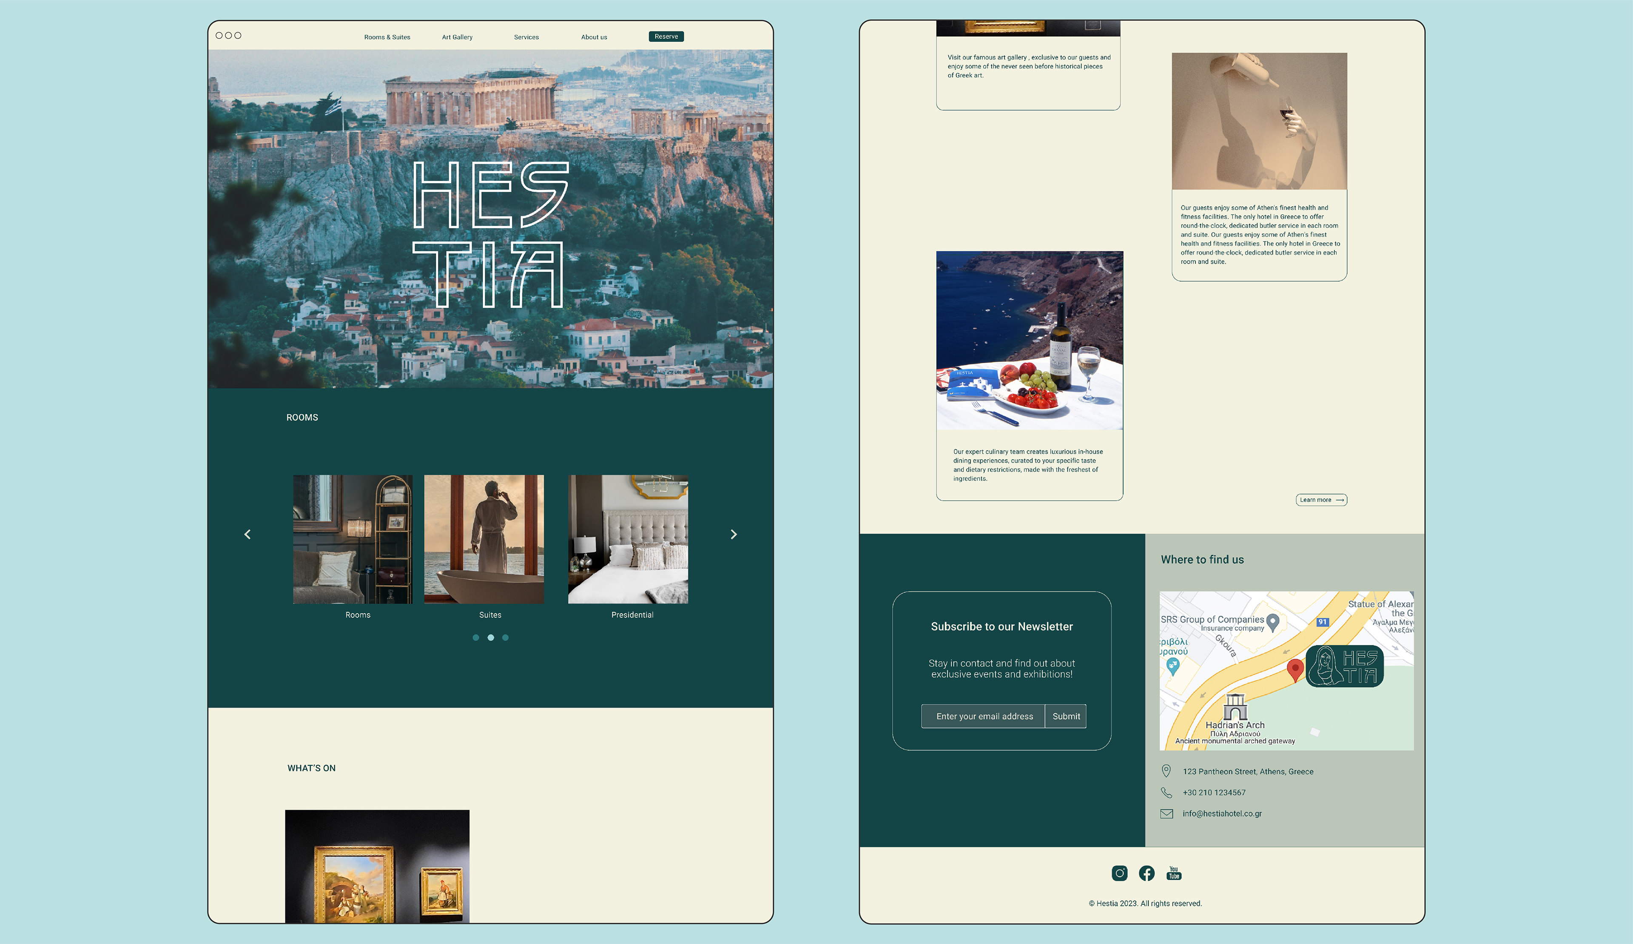1633x944 pixels.
Task: Click the ROOMS section heading
Action: tap(302, 417)
